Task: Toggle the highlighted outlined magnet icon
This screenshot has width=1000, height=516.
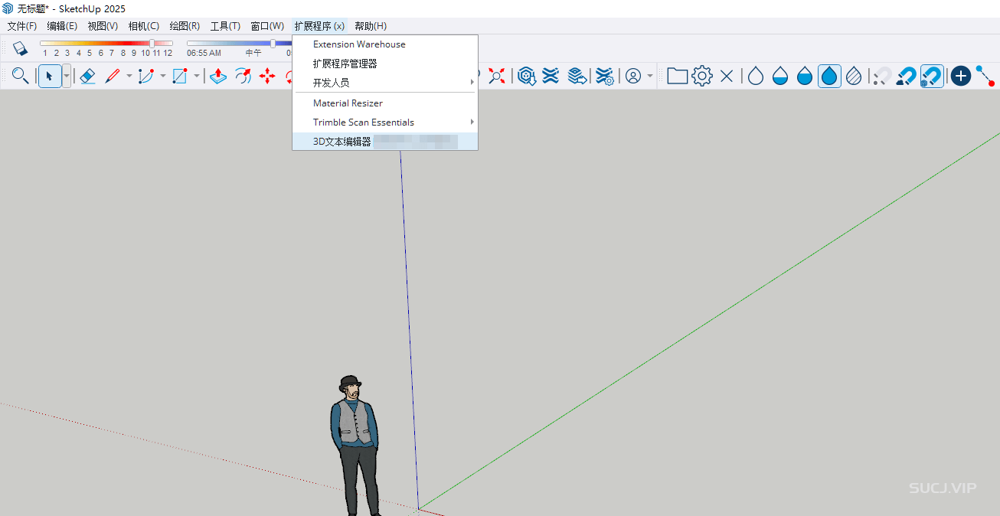Action: click(932, 76)
